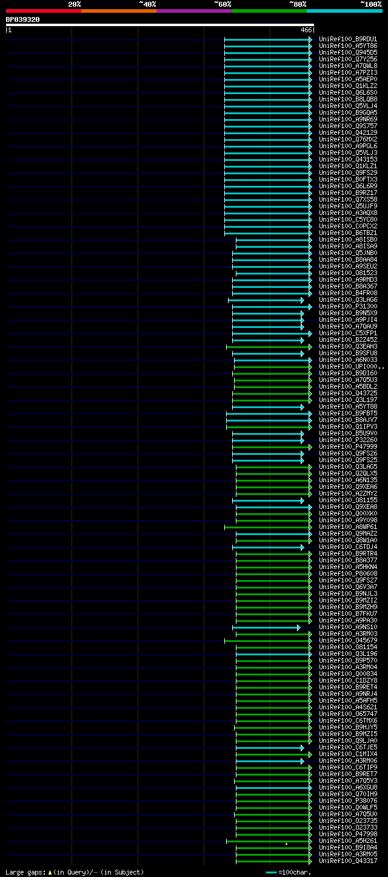
Task: Select UniRef100_O65747 hit name
Action: [x=348, y=714]
